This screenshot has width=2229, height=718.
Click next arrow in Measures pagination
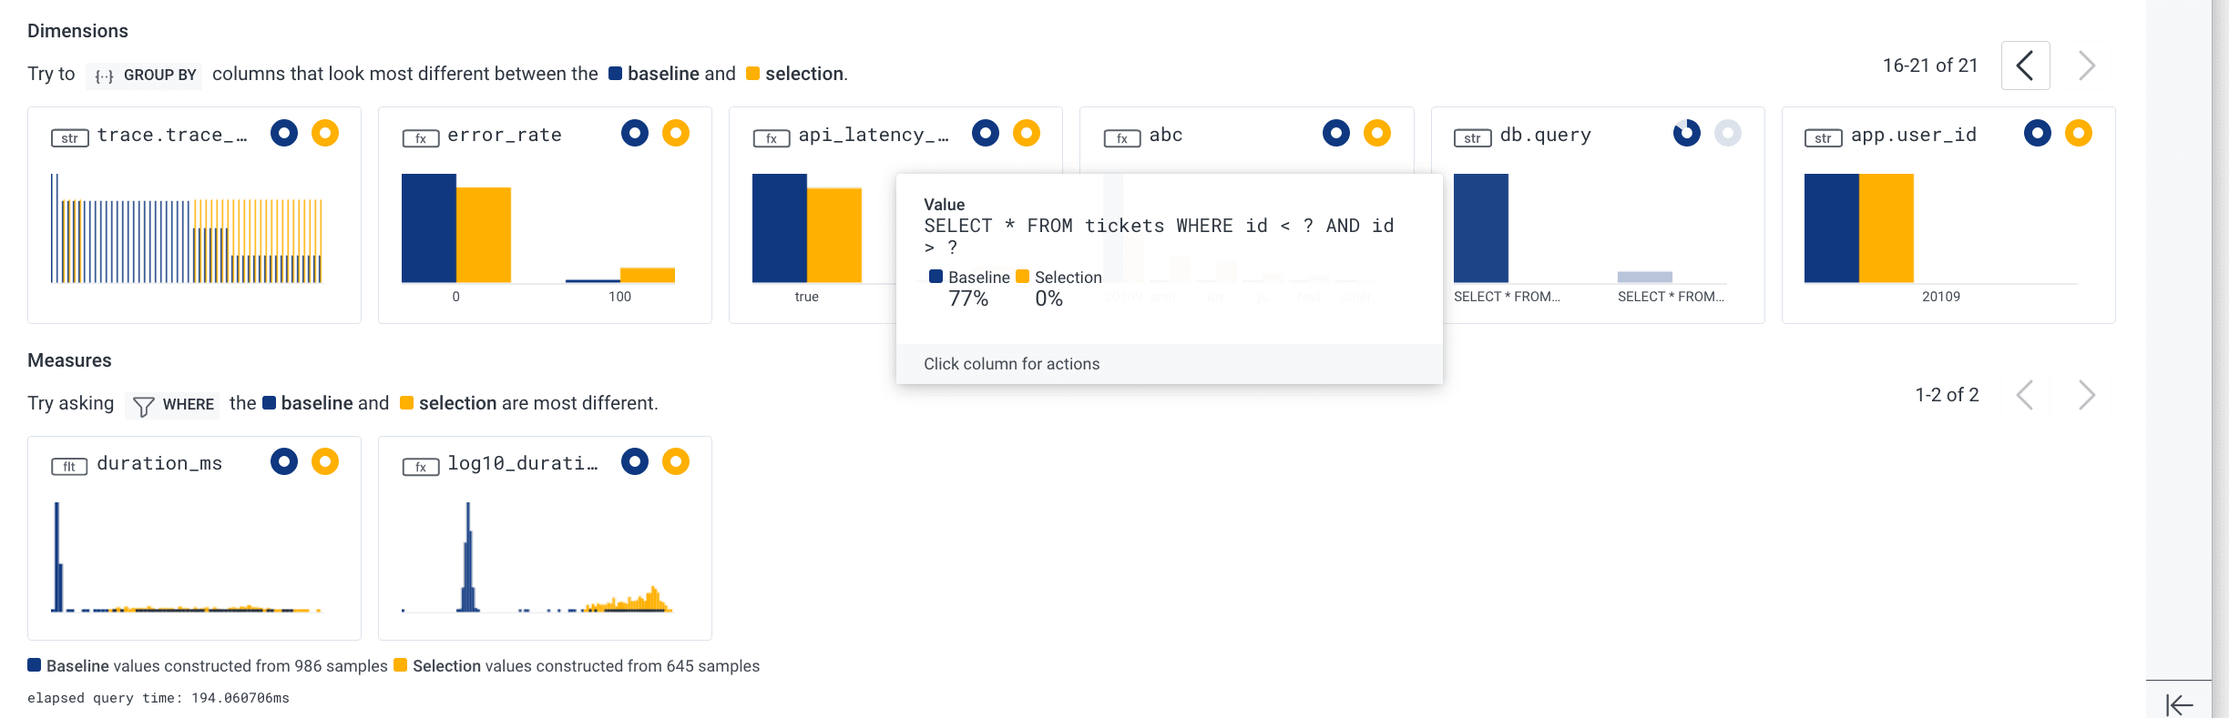tap(2087, 395)
